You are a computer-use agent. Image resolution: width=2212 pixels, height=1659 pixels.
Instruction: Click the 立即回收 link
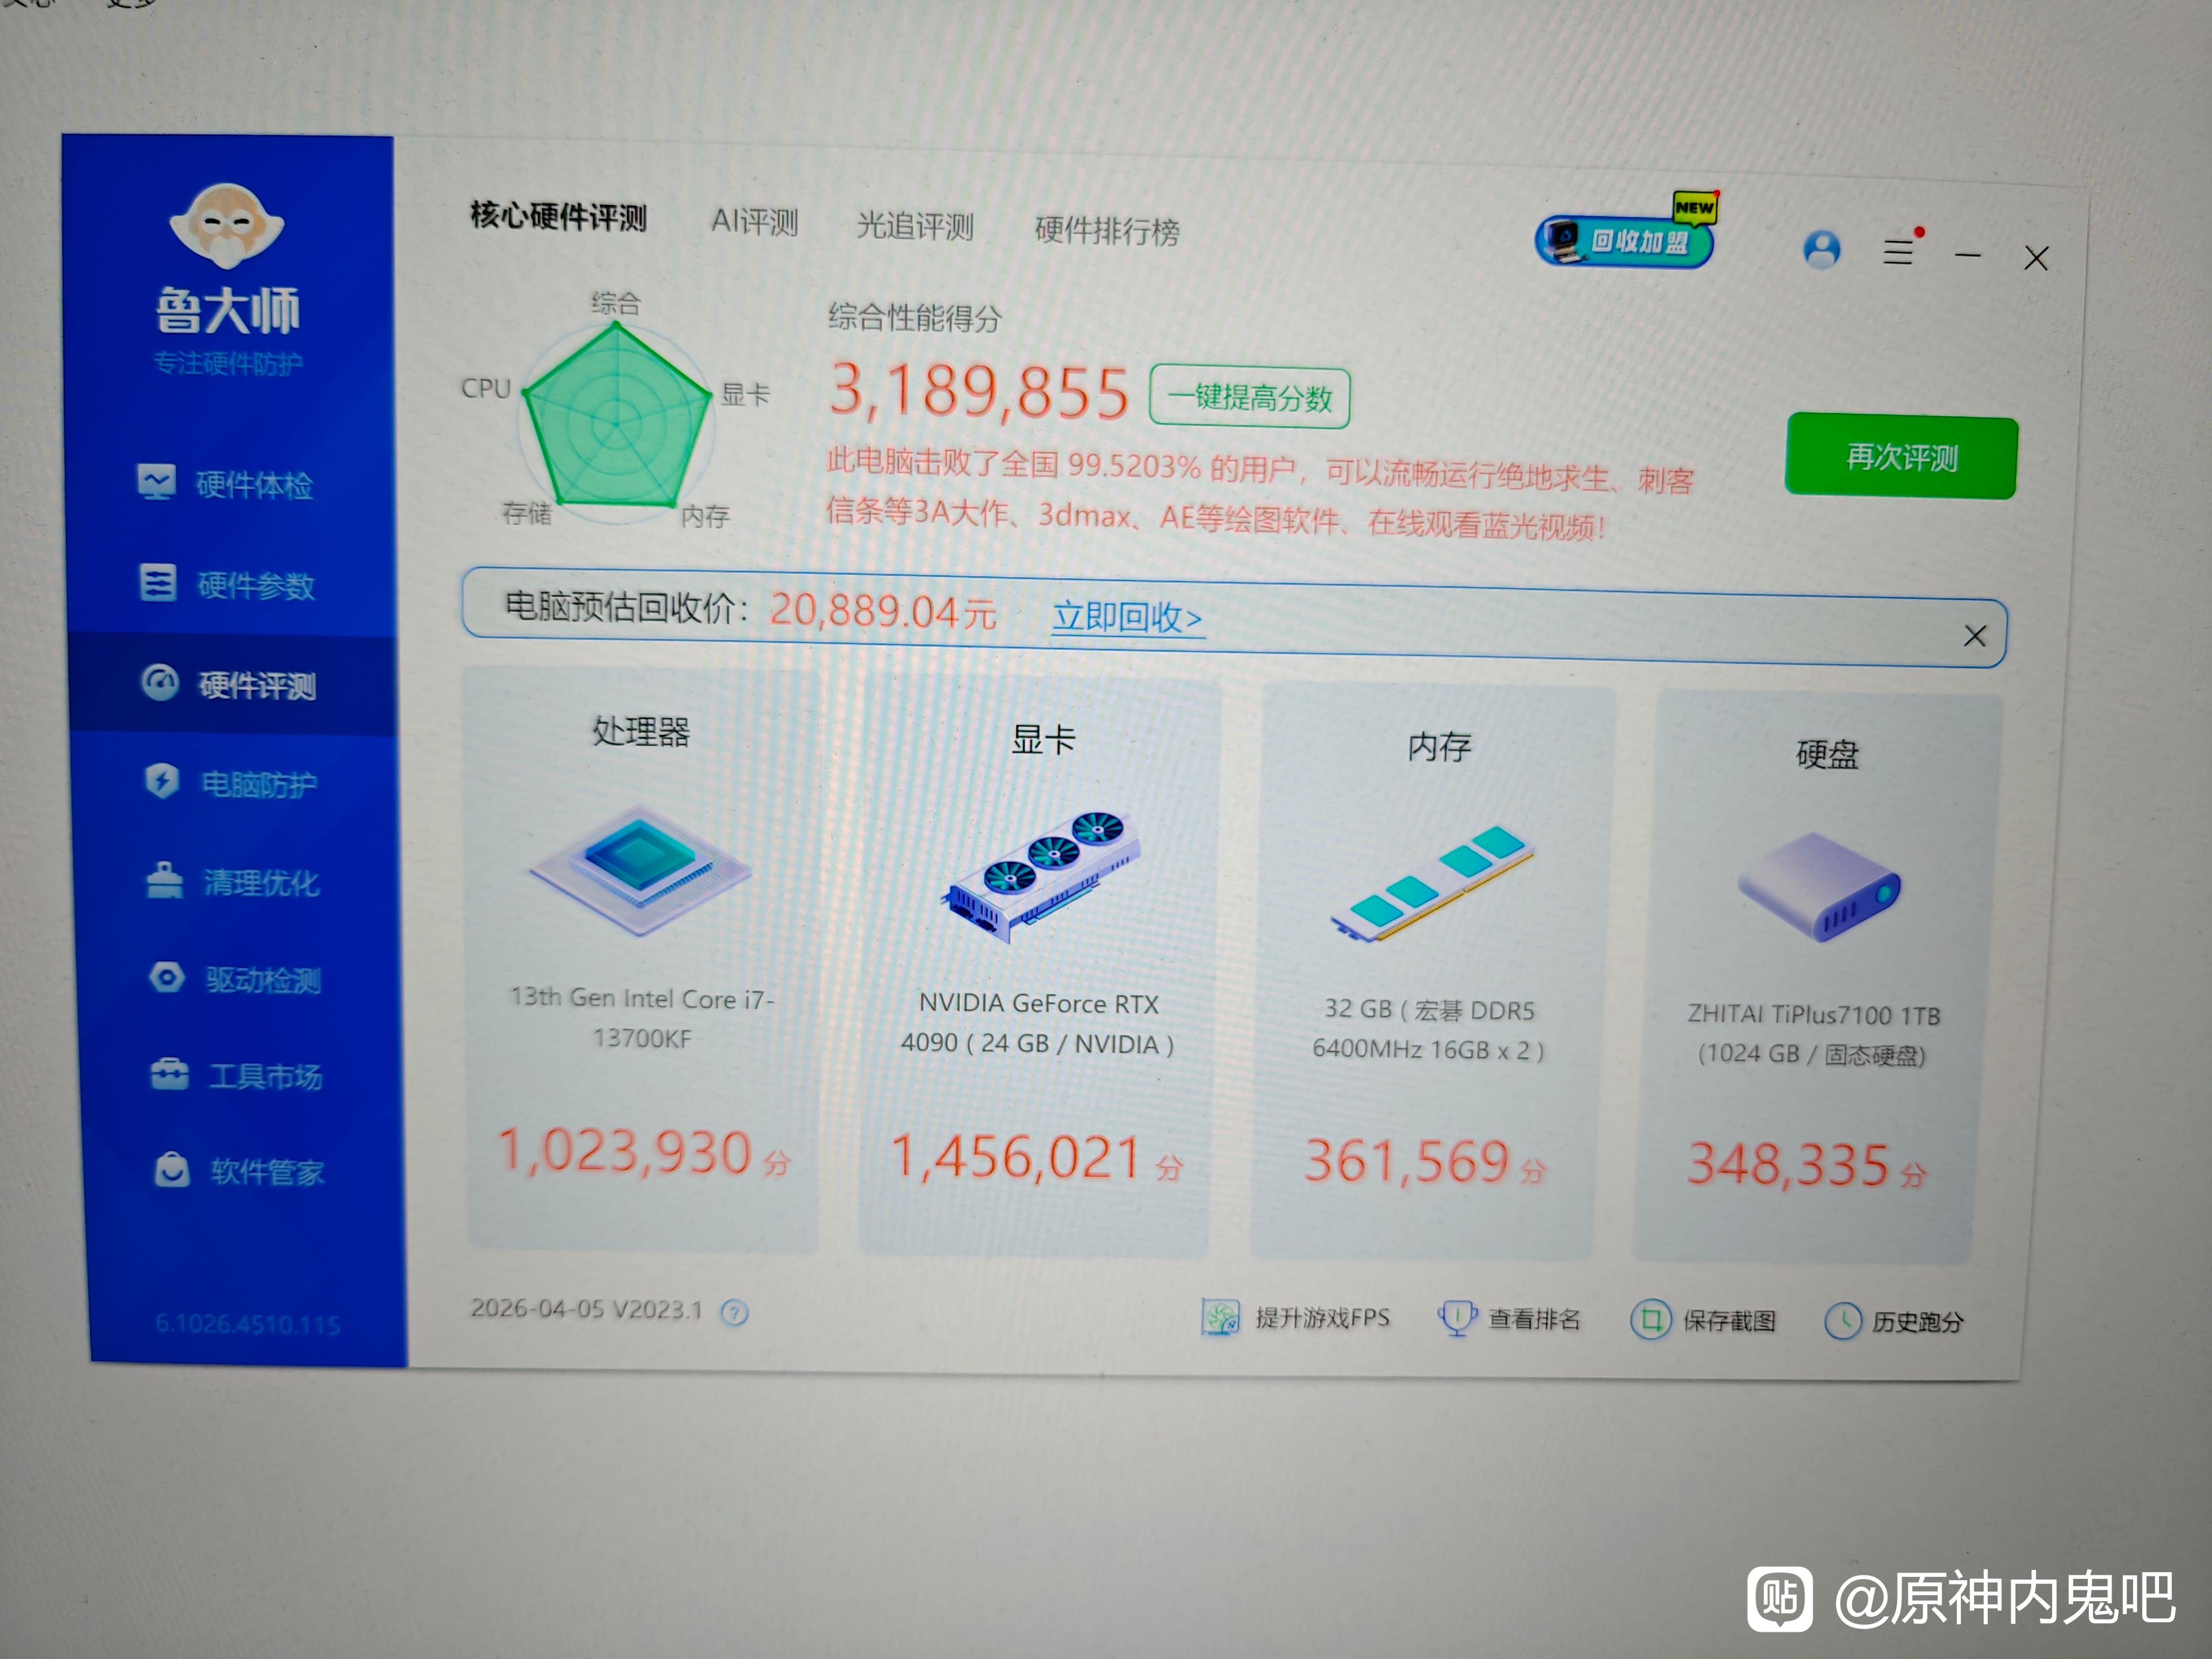click(x=1127, y=617)
